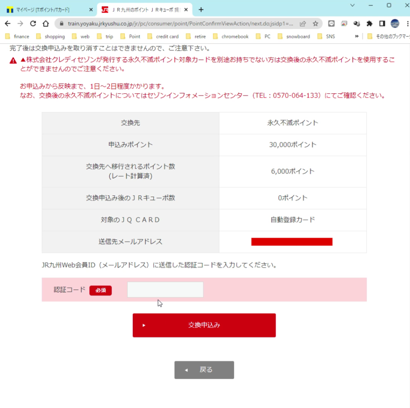Click the red warning triangle icon
The width and height of the screenshot is (410, 408).
point(13,61)
